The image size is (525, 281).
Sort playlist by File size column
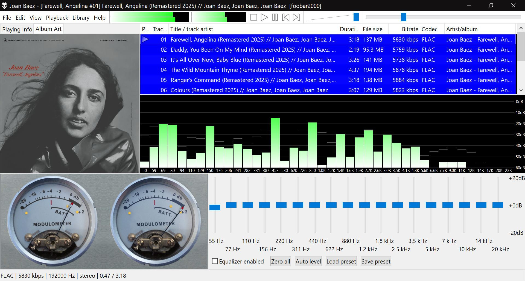374,29
